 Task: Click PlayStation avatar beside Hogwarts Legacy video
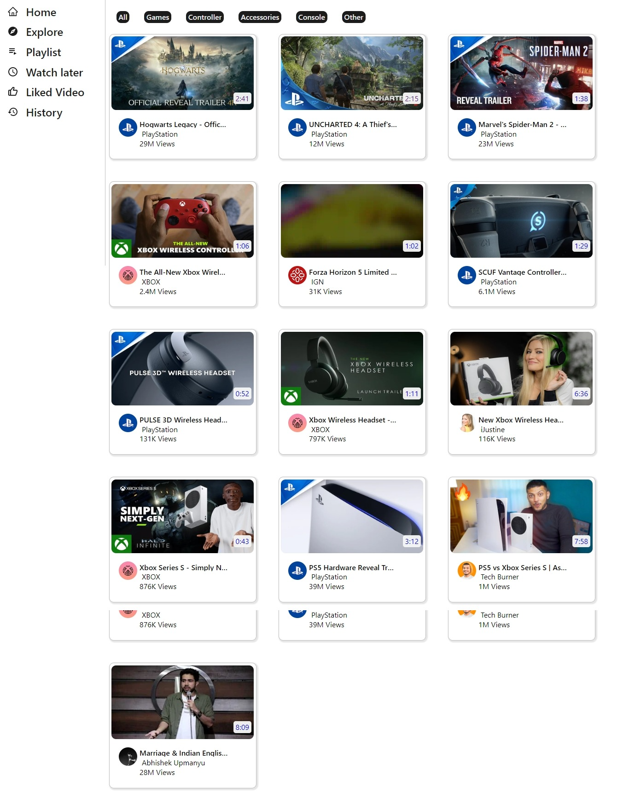[x=128, y=127]
